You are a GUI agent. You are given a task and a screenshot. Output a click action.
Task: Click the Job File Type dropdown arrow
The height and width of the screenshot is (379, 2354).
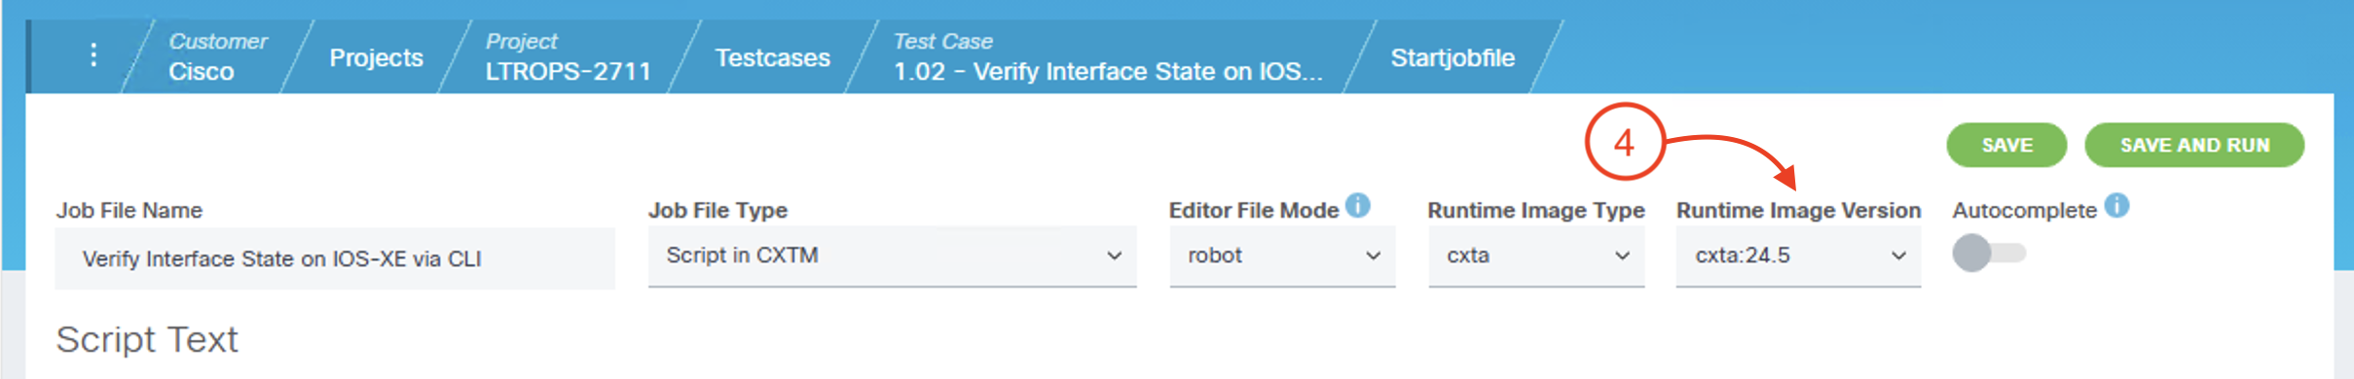1114,256
